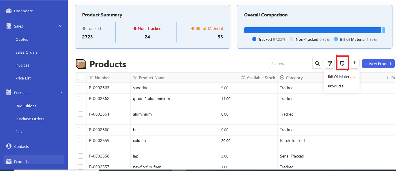Check the box for P-0002663
This screenshot has height=171, width=396.
tap(81, 88)
